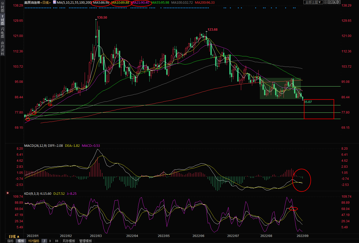Click the 管理模板 button
Image resolution: width=359 pixels, height=243 pixels.
click(86, 241)
